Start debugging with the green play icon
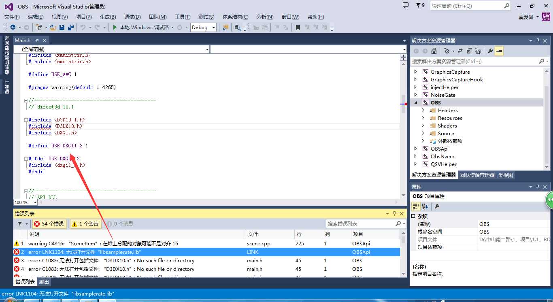Screen dimensions: 553x302 click(x=115, y=27)
